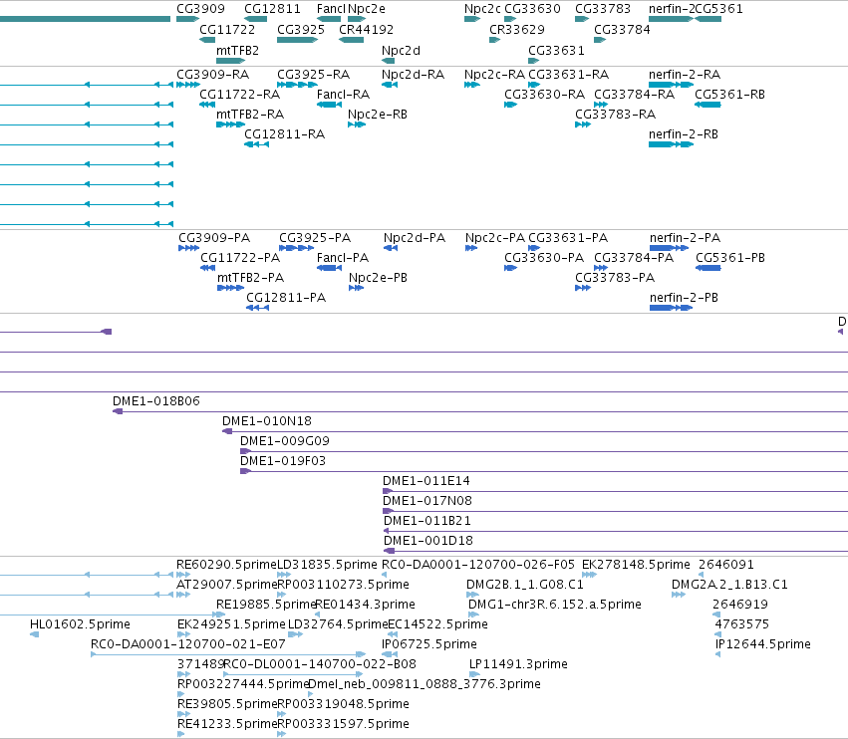The image size is (848, 739).
Task: Click the mtTFB2 gene label
Action: [x=237, y=50]
